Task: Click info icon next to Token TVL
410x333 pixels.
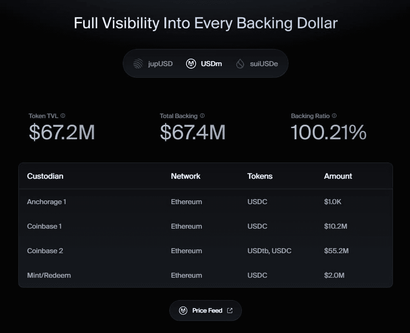Action: pos(63,116)
